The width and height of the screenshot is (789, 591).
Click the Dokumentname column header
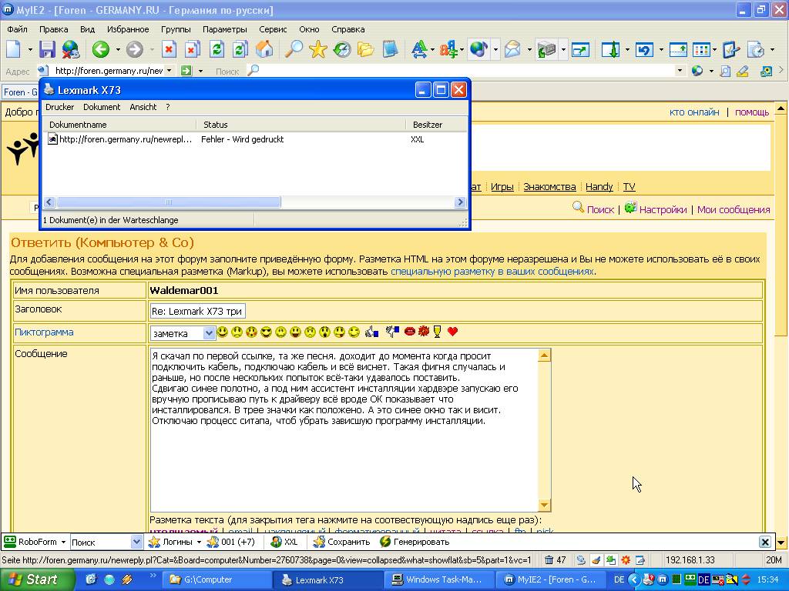click(x=119, y=125)
